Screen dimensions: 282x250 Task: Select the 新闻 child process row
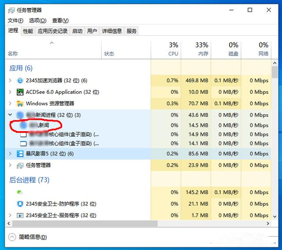pyautogui.click(x=138, y=125)
